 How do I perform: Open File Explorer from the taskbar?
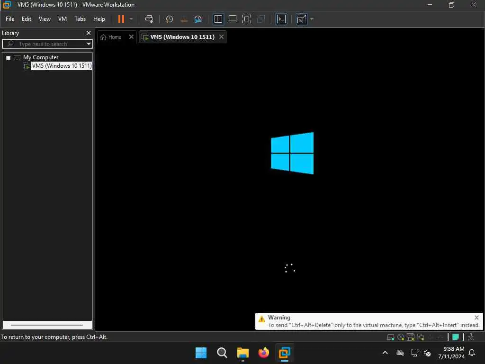click(x=243, y=353)
